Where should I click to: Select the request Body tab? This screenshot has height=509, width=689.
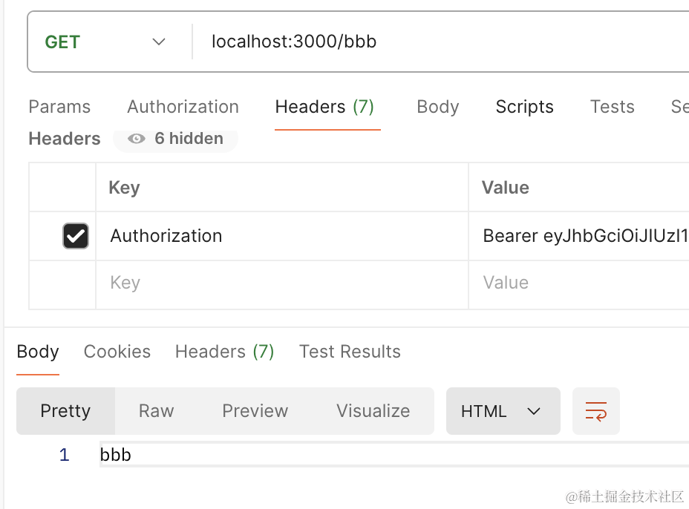point(437,107)
